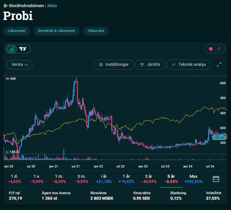Click the Volatilitet value 37,55%
The height and width of the screenshot is (210, 231).
point(213,198)
